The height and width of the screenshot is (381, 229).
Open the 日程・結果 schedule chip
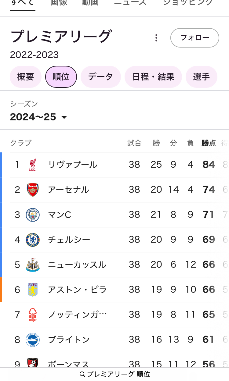(x=153, y=77)
